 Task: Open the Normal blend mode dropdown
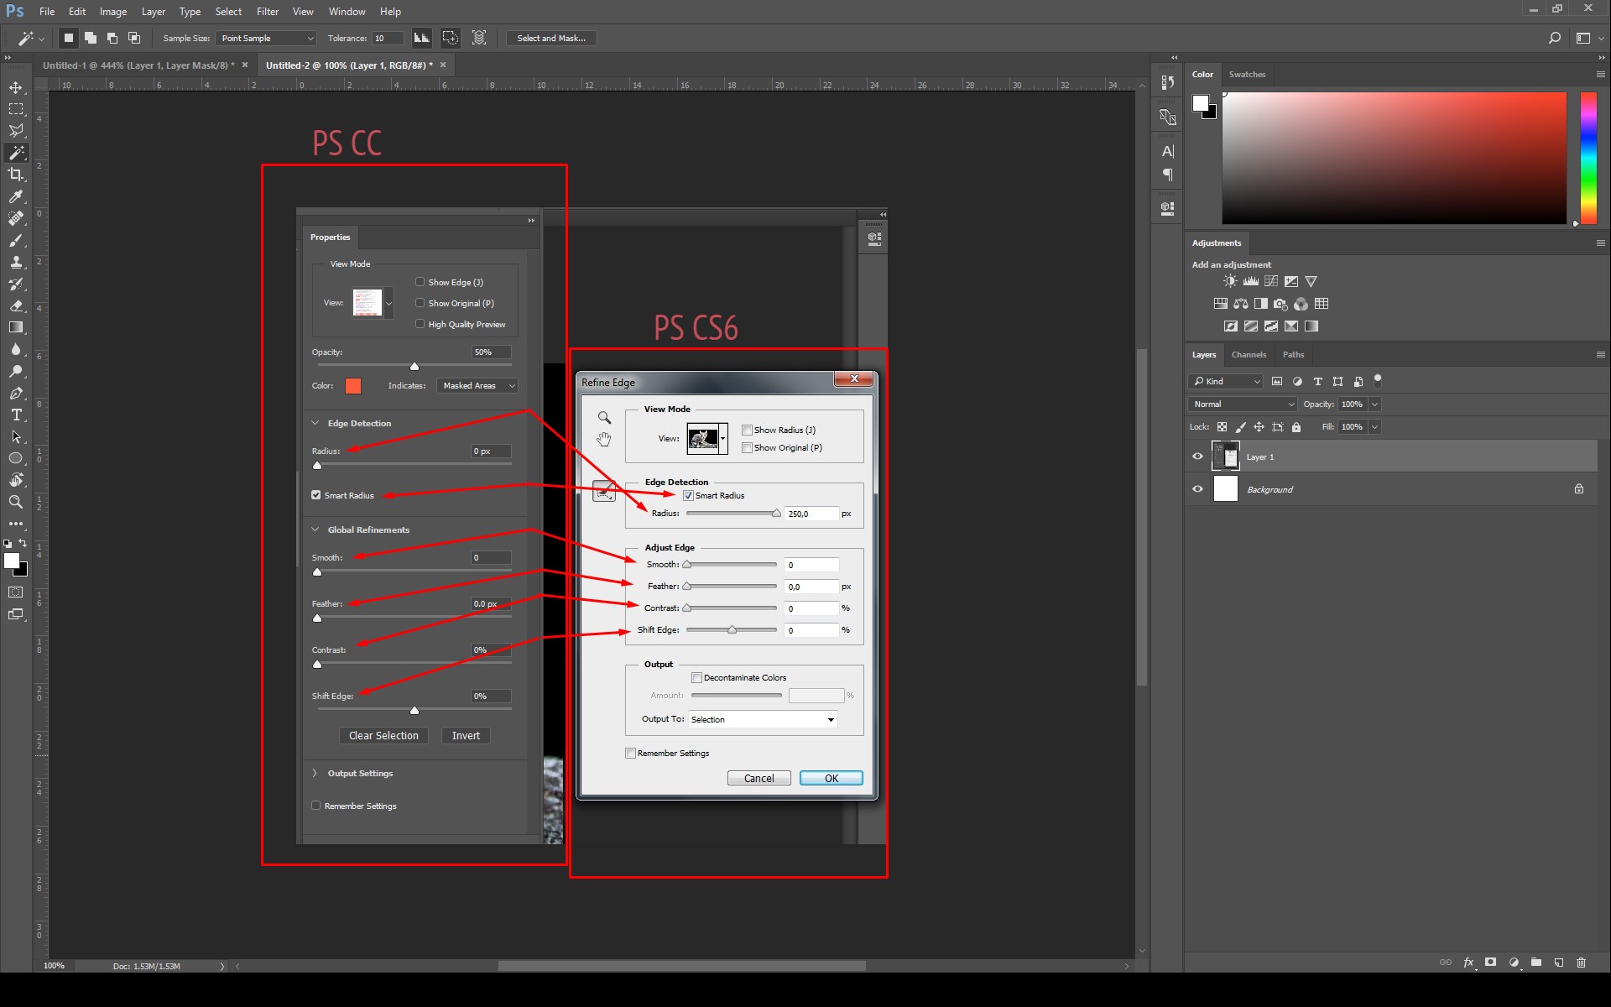tap(1243, 404)
